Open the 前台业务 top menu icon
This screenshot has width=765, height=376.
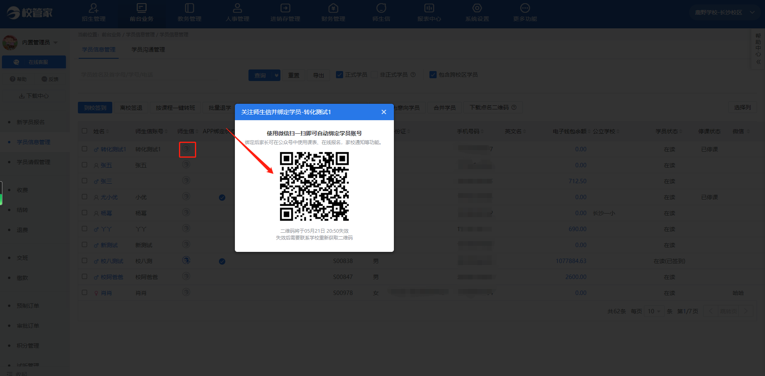141,8
